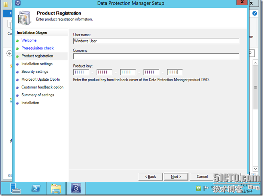Click the Product Registration DVD box icon

24,18
